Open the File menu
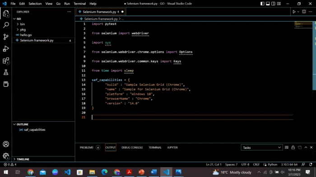This screenshot has height=177, width=316. point(13,4)
